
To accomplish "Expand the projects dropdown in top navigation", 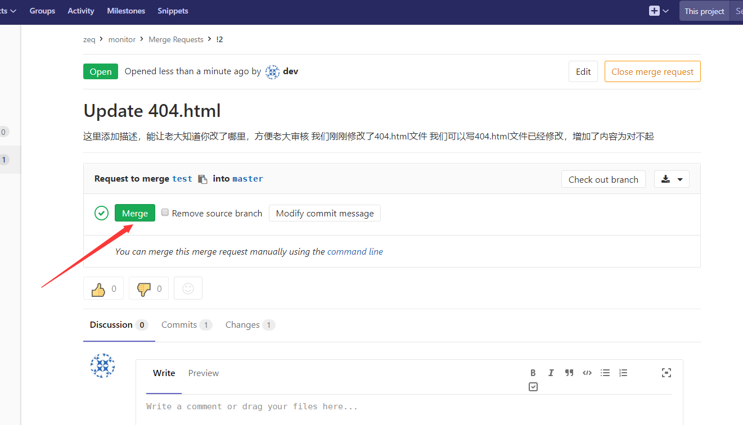I will click(10, 11).
